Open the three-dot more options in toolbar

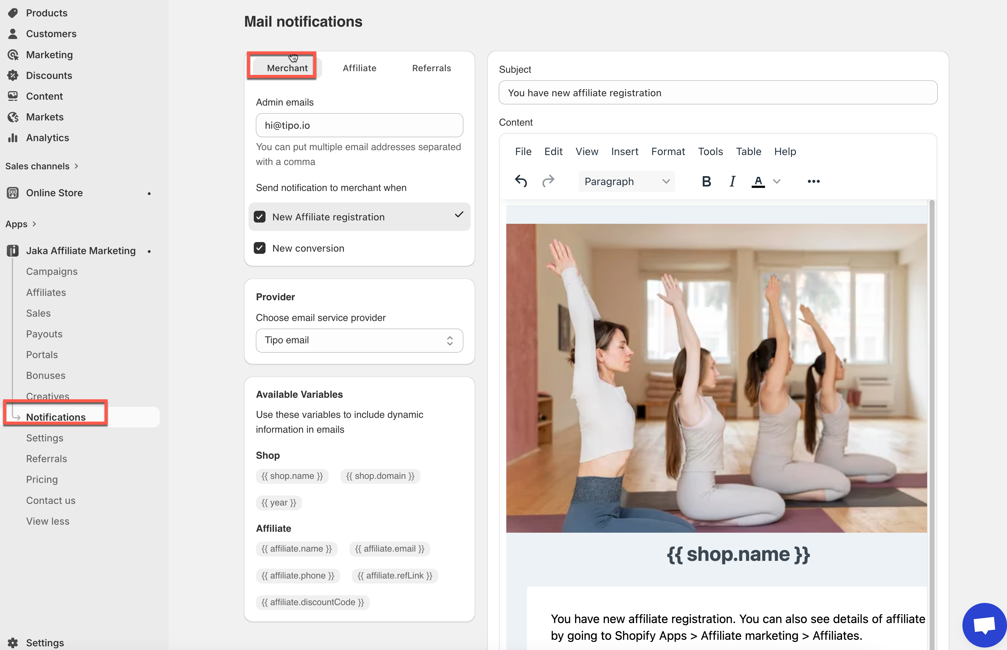click(813, 181)
